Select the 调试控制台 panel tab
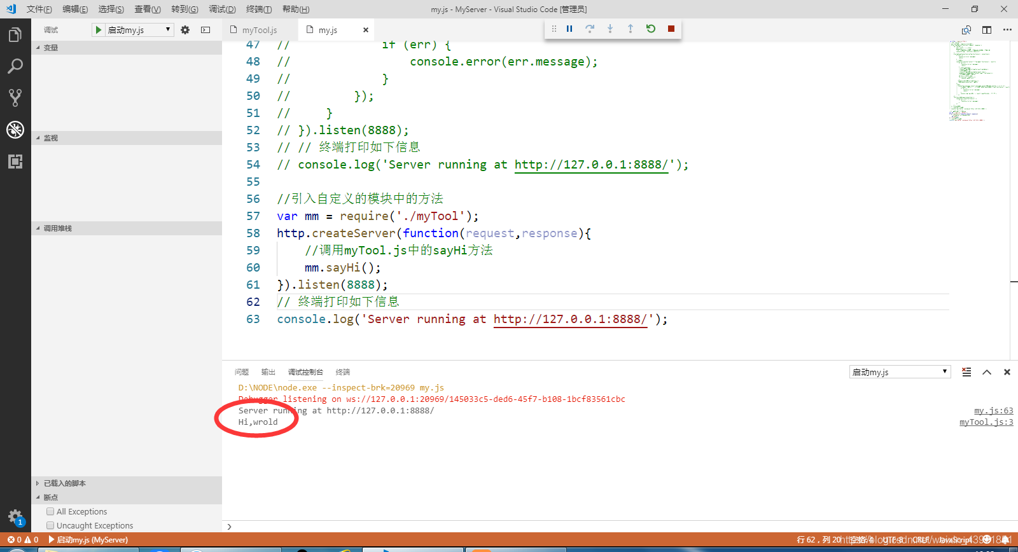The width and height of the screenshot is (1018, 552). [305, 372]
